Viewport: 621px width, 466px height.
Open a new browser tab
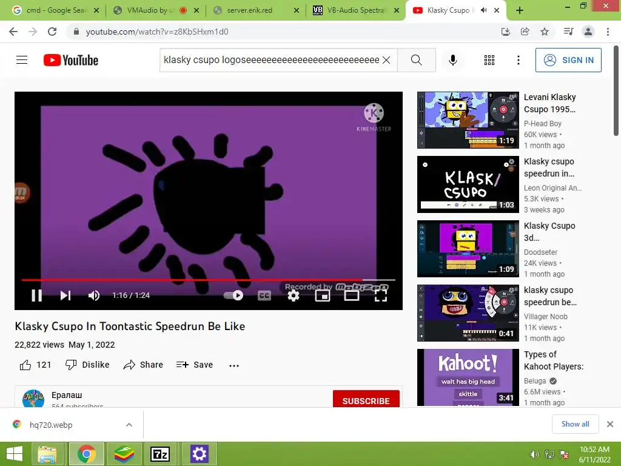(x=520, y=10)
